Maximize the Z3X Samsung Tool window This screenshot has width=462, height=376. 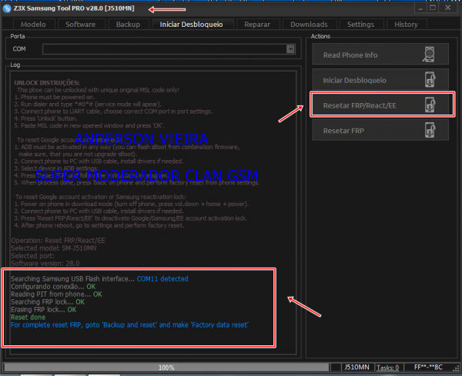coord(433,8)
